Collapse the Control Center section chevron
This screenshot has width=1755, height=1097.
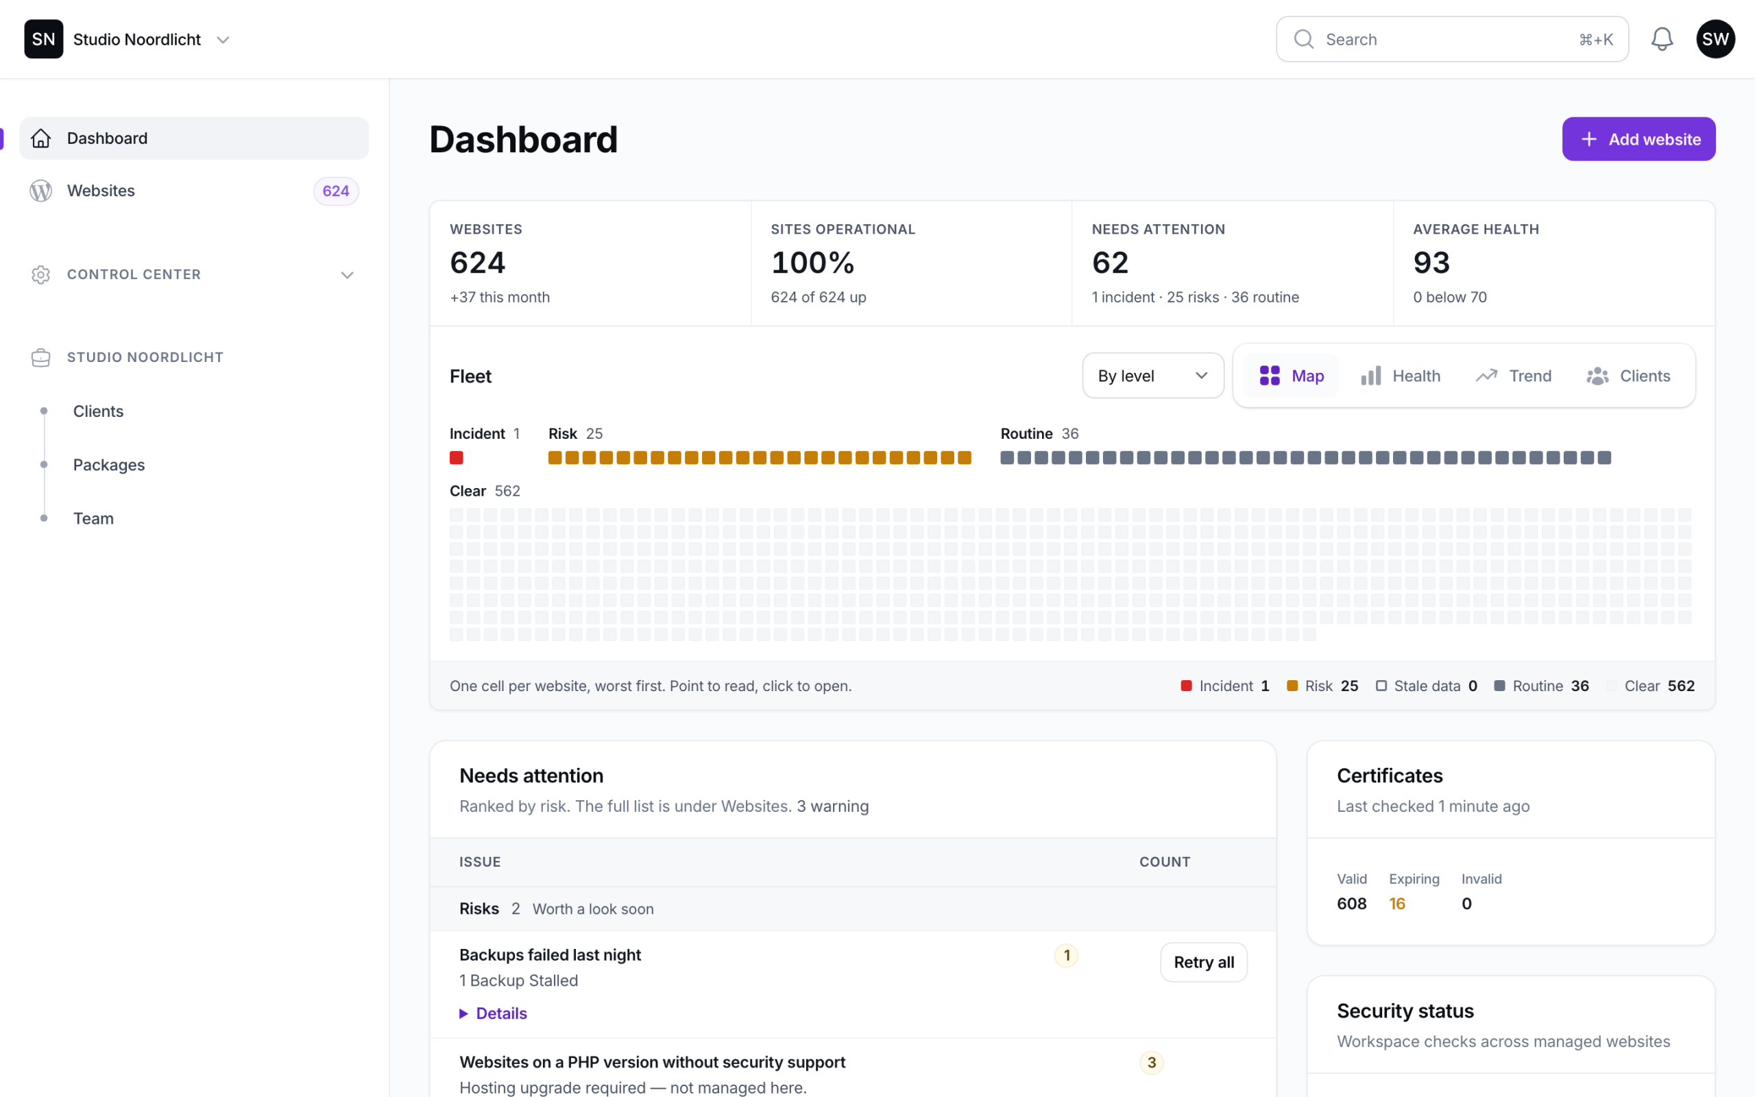point(348,275)
